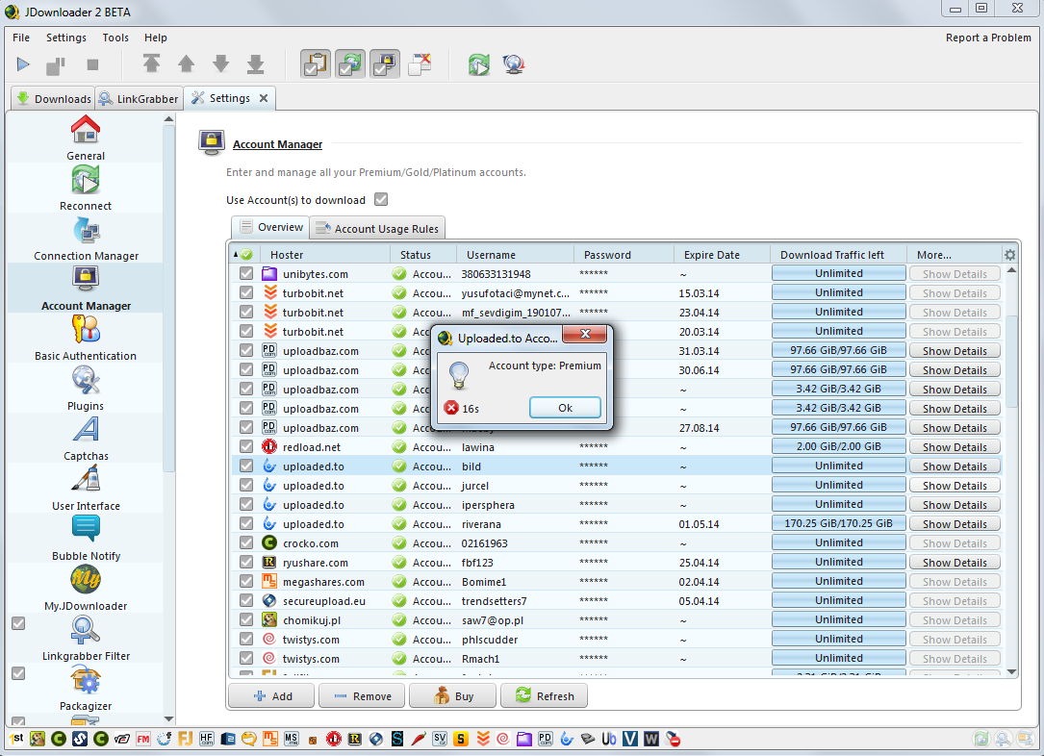The height and width of the screenshot is (756, 1044).
Task: Open the Help menu
Action: click(x=156, y=38)
